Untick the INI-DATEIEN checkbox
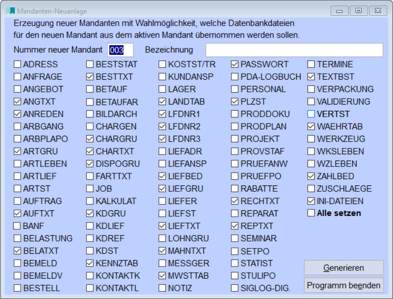Image resolution: width=393 pixels, height=299 pixels. click(x=311, y=201)
